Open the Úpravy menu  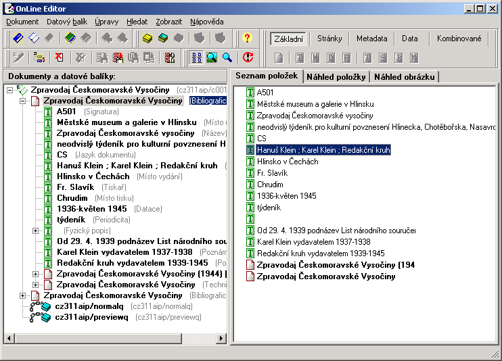107,22
